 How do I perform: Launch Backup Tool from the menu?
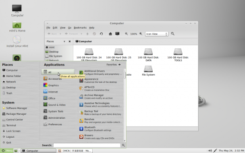click(x=100, y=113)
